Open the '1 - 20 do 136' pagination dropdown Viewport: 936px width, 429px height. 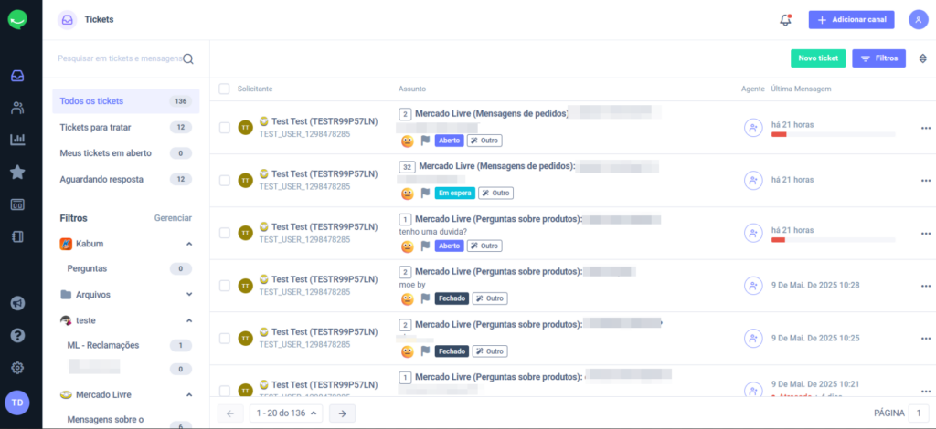[x=286, y=413]
